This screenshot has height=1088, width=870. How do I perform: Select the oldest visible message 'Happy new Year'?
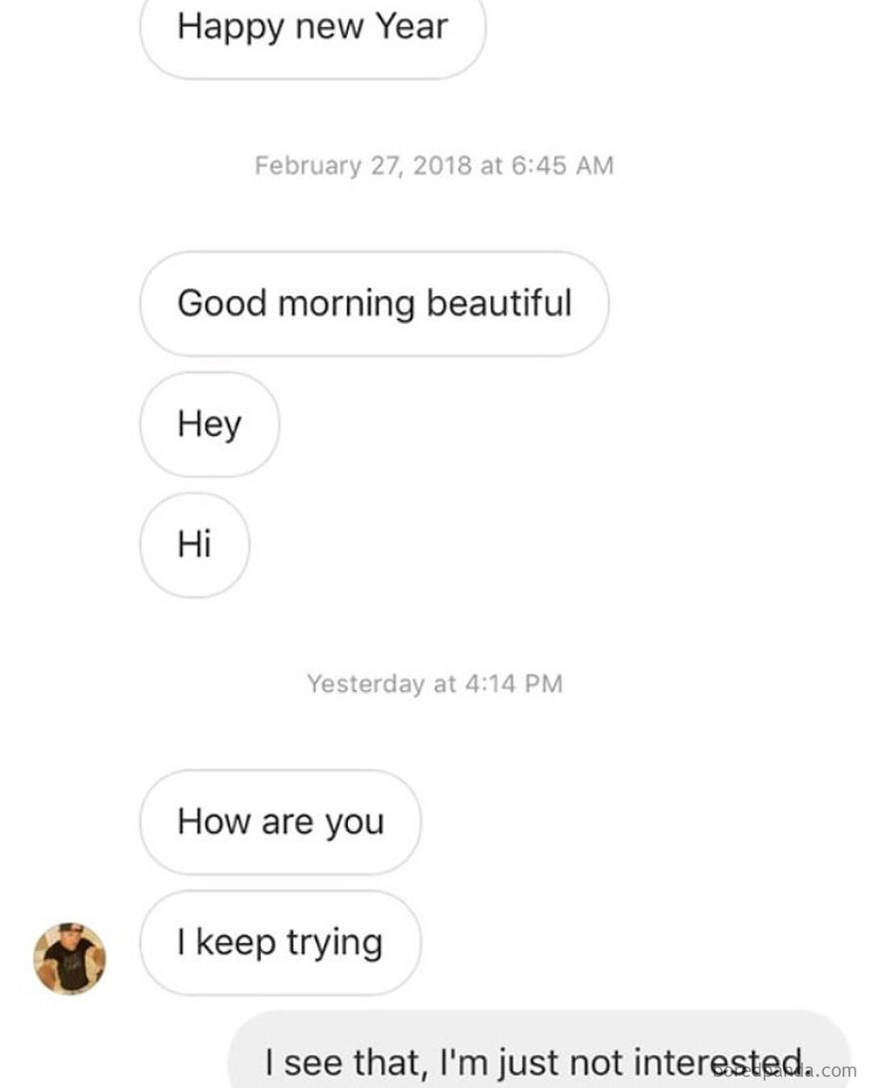314,27
